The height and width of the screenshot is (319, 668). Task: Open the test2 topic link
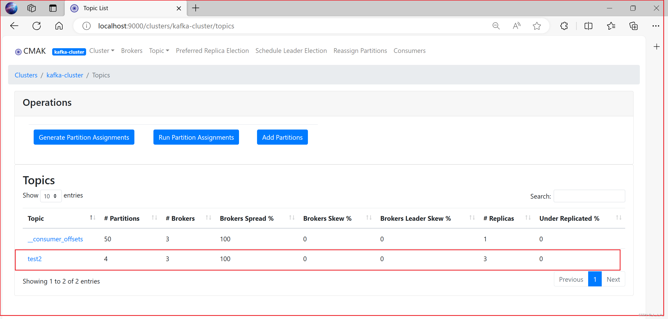(x=35, y=259)
